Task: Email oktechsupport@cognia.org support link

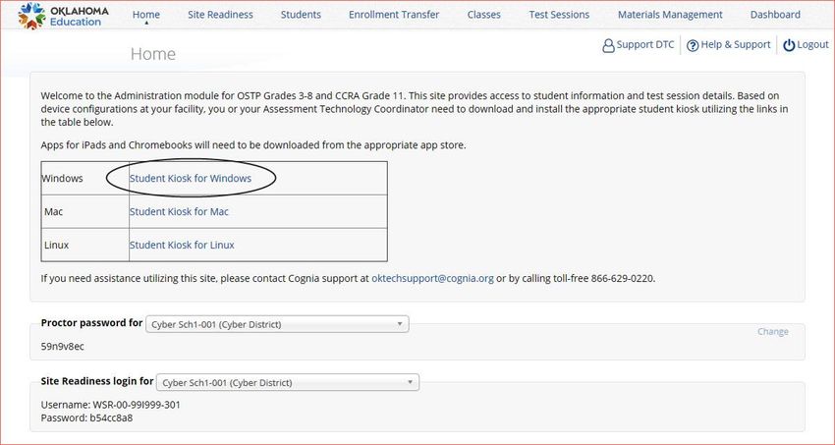Action: tap(432, 278)
